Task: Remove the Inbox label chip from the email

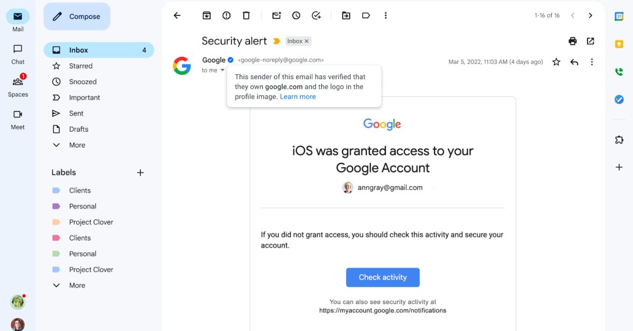Action: [306, 41]
